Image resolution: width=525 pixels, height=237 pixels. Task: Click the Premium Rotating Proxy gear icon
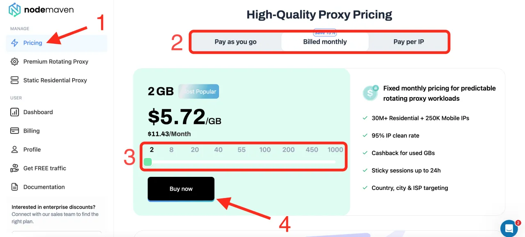(15, 62)
